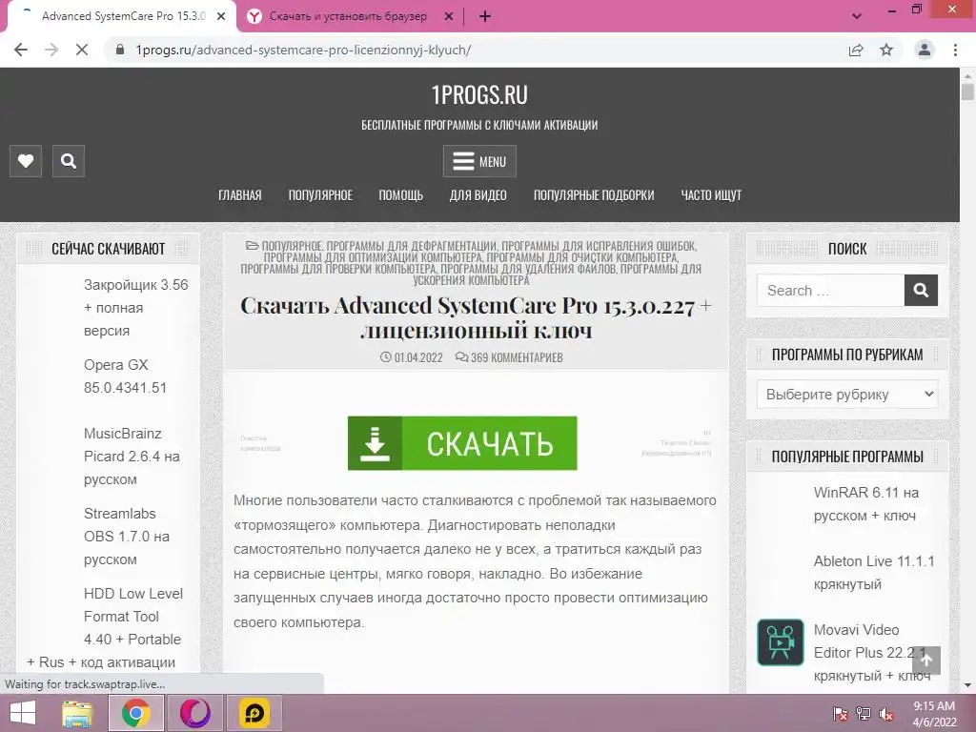Click the page vertical scrollbar thumb

click(967, 92)
